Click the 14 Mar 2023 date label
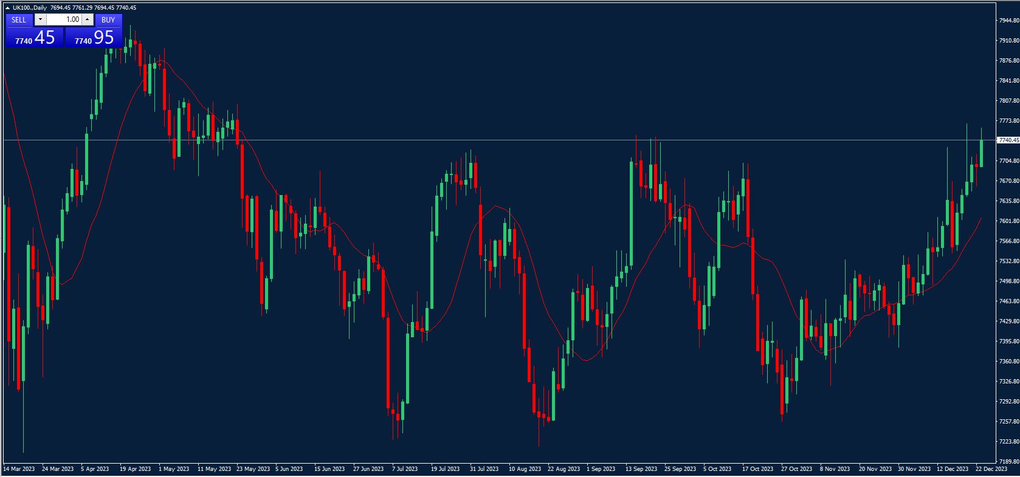The image size is (1020, 477). point(19,469)
